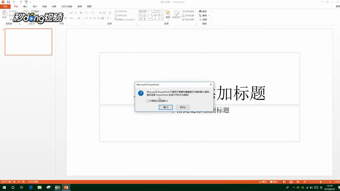Open the 排列 arrange menu
This screenshot has width=340, height=191.
[168, 15]
